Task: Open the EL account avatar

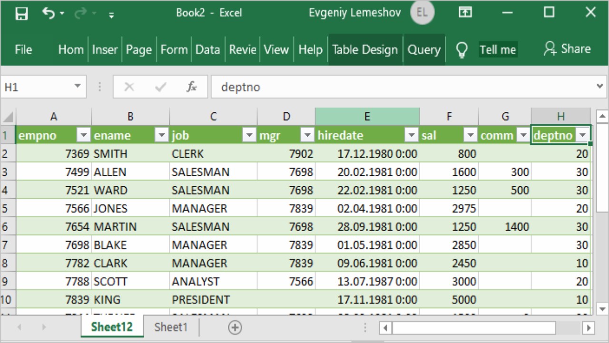Action: (x=422, y=13)
